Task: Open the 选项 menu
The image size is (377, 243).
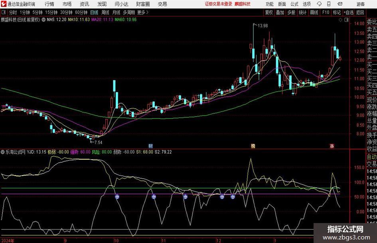Action: tap(306, 4)
